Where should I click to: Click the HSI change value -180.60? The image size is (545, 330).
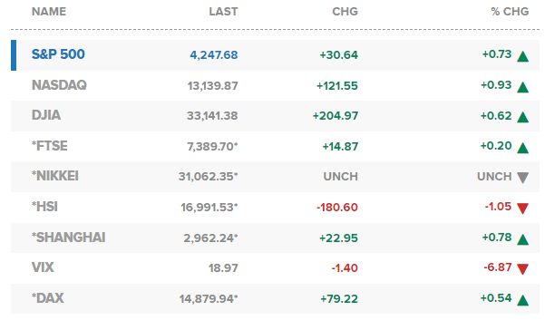coord(337,208)
